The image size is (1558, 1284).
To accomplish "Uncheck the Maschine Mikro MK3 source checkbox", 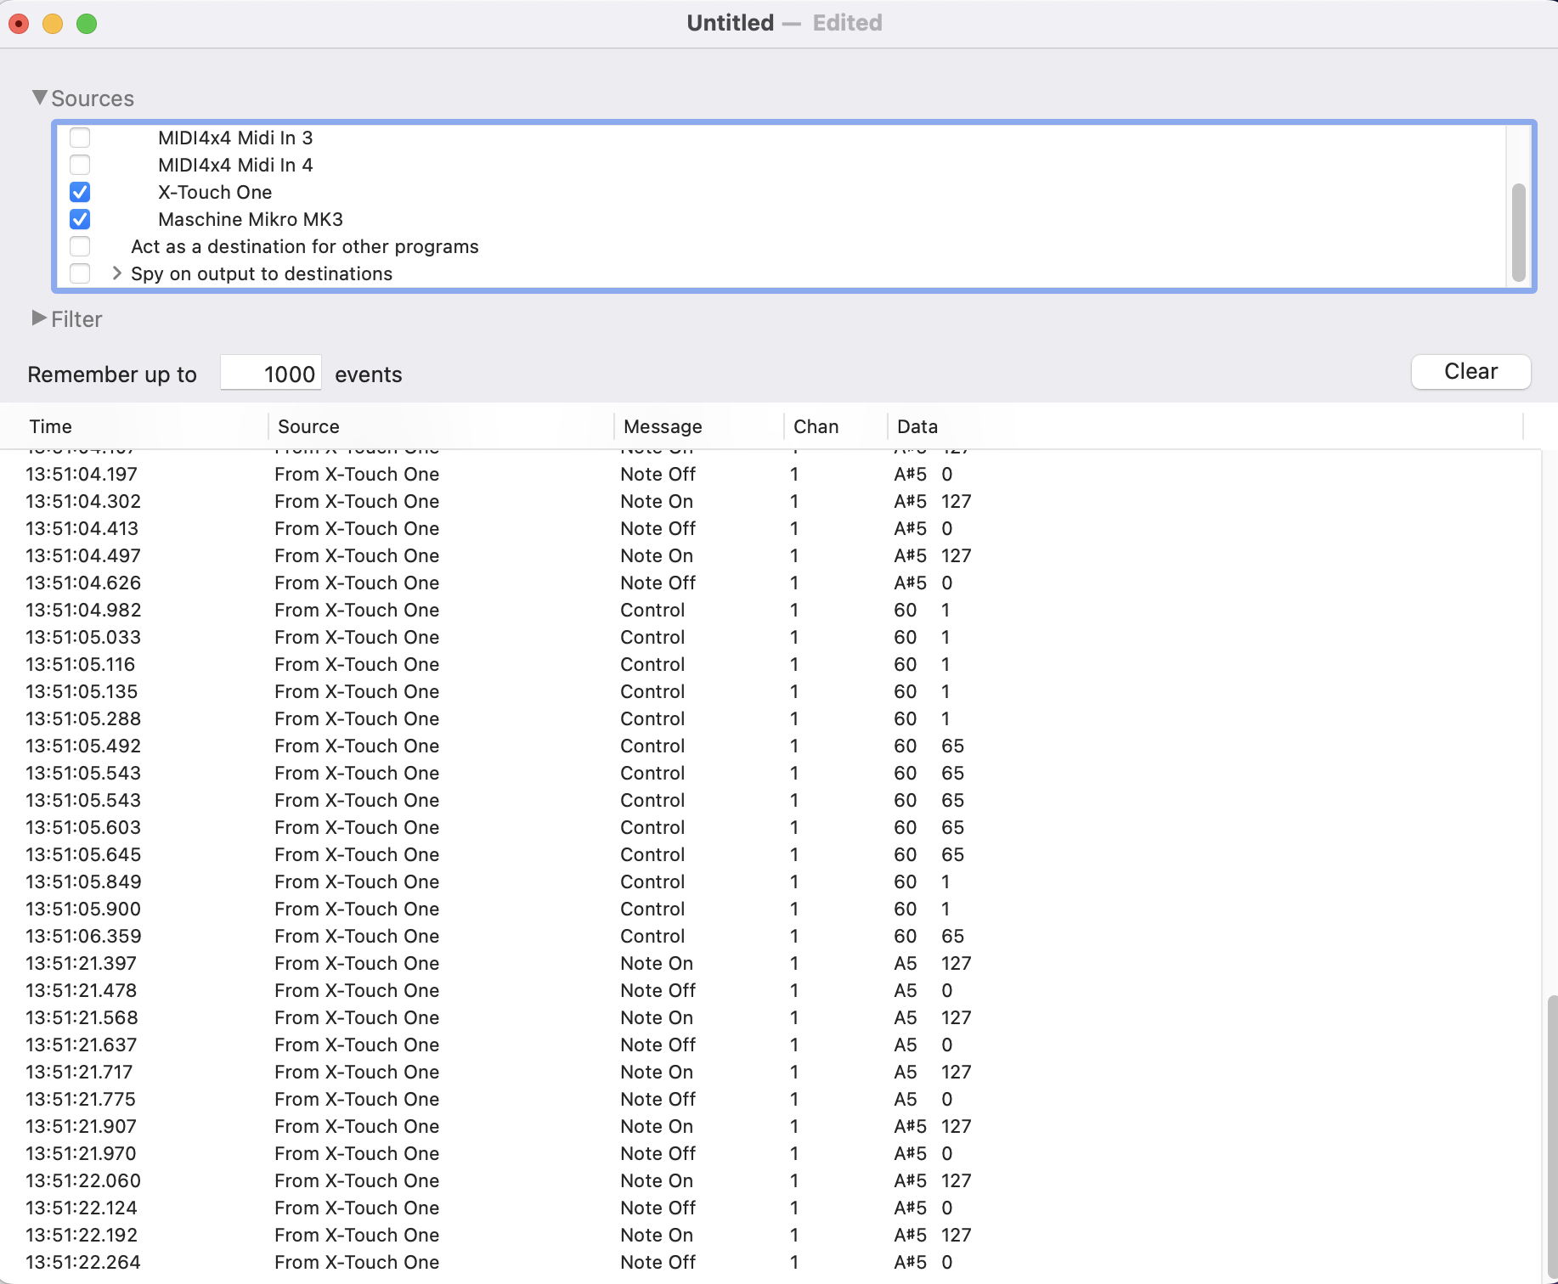I will tap(80, 219).
